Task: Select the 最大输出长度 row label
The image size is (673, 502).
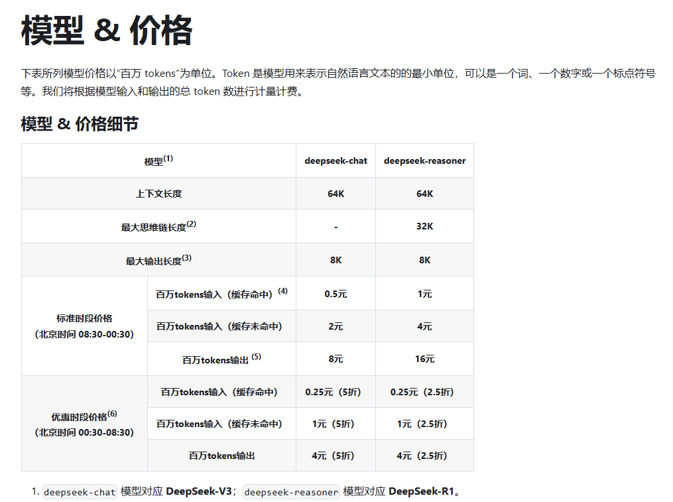Action: tap(158, 260)
